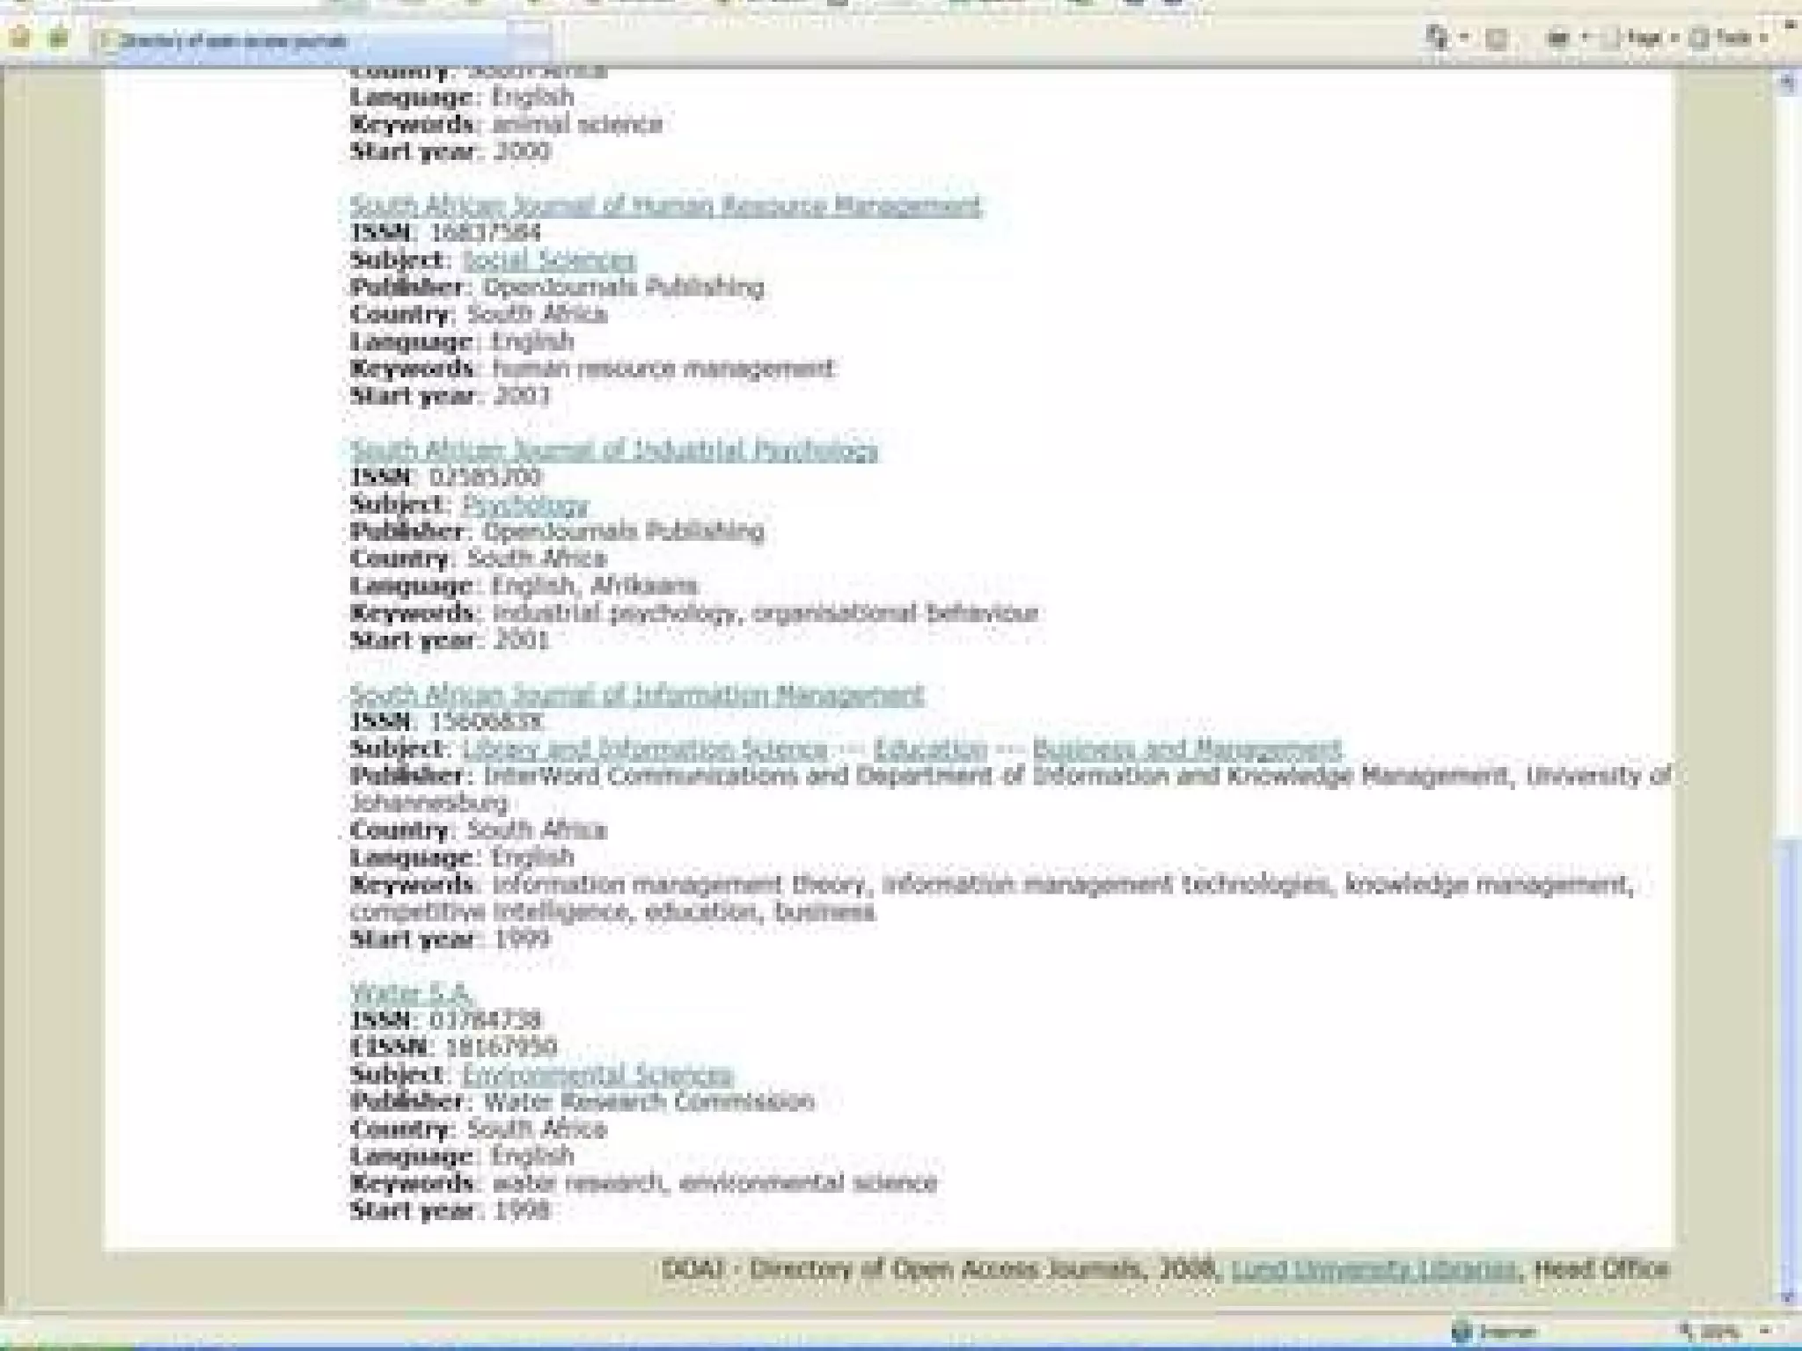Click the scrollbar down arrow

(1786, 1297)
